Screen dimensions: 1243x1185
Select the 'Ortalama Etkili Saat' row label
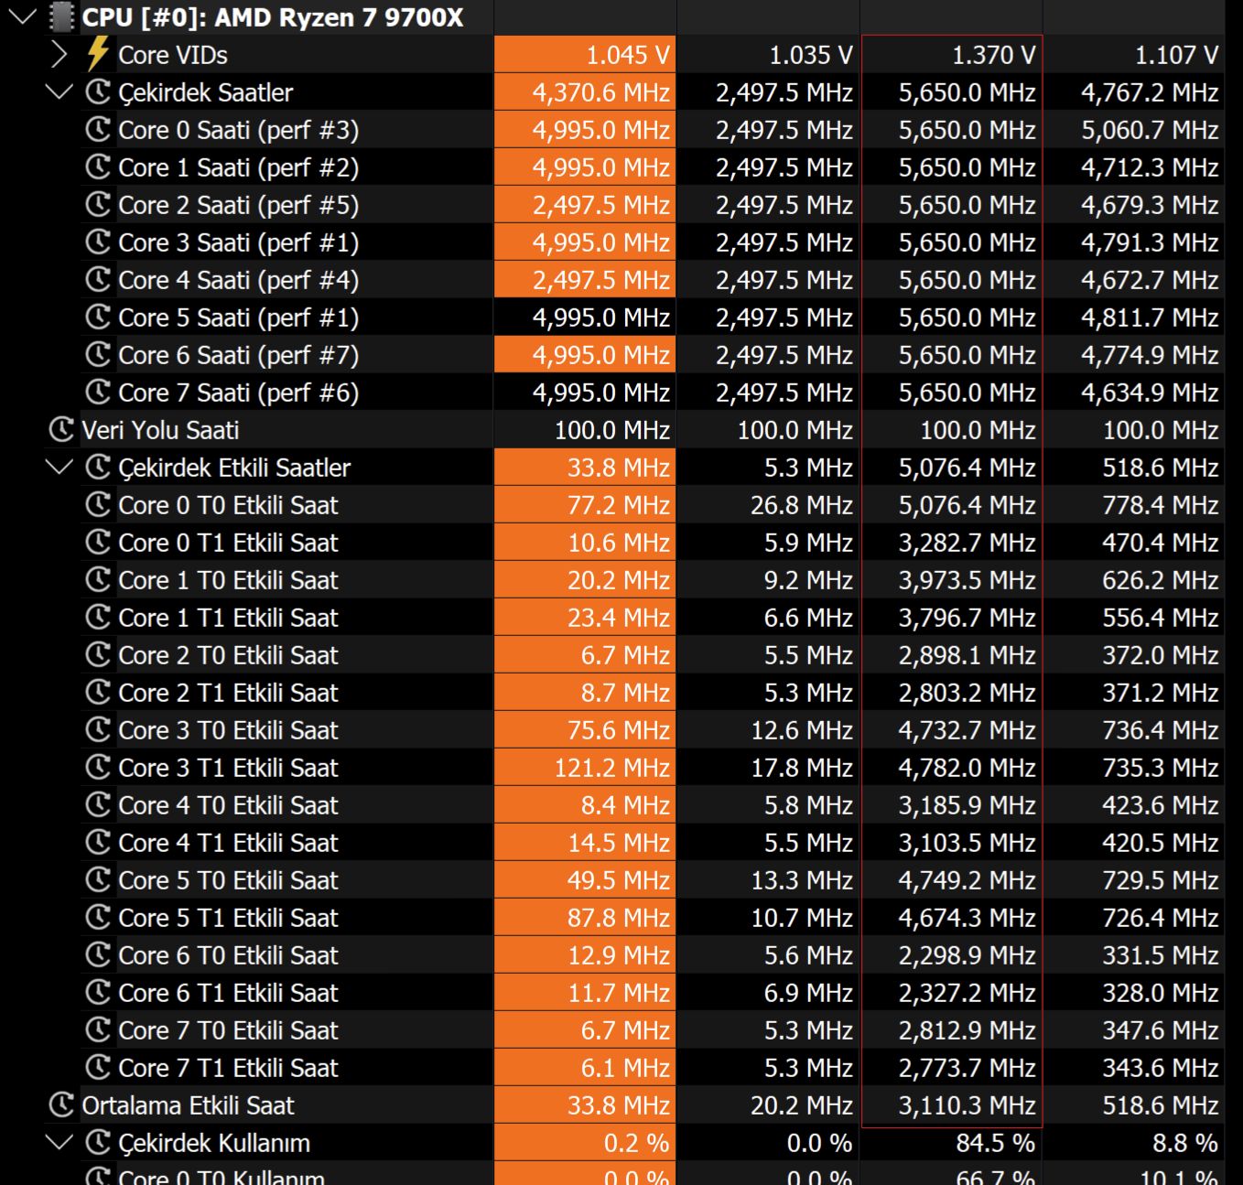click(189, 1105)
